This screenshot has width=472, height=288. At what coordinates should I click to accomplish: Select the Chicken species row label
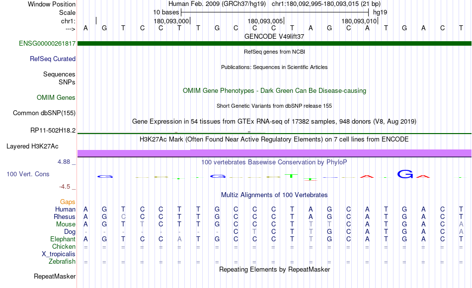[64, 246]
